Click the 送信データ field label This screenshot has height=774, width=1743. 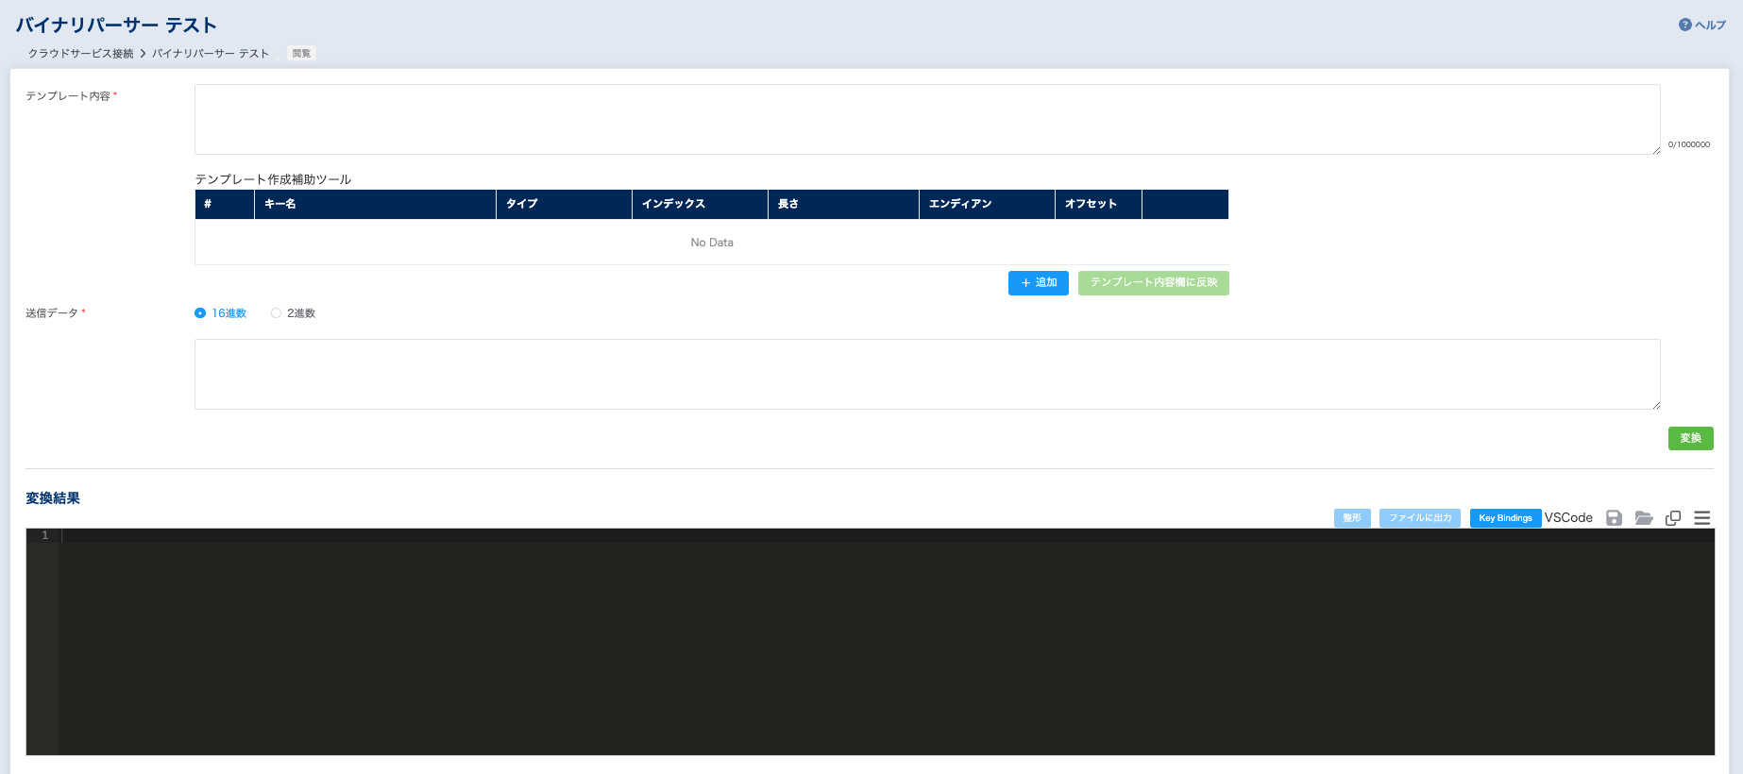[x=52, y=313]
